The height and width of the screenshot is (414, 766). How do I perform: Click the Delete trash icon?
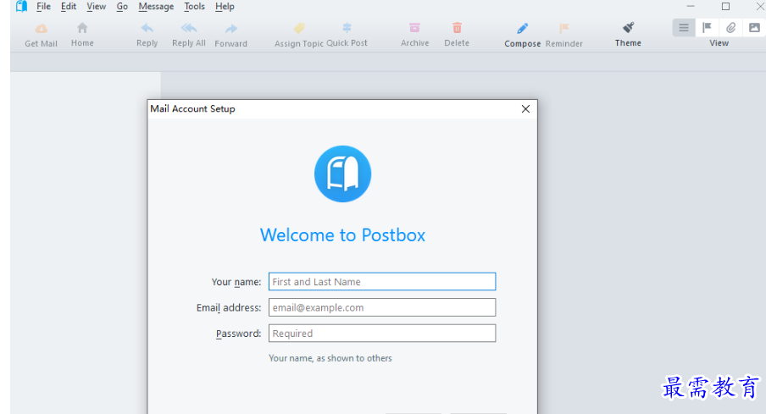click(x=457, y=29)
